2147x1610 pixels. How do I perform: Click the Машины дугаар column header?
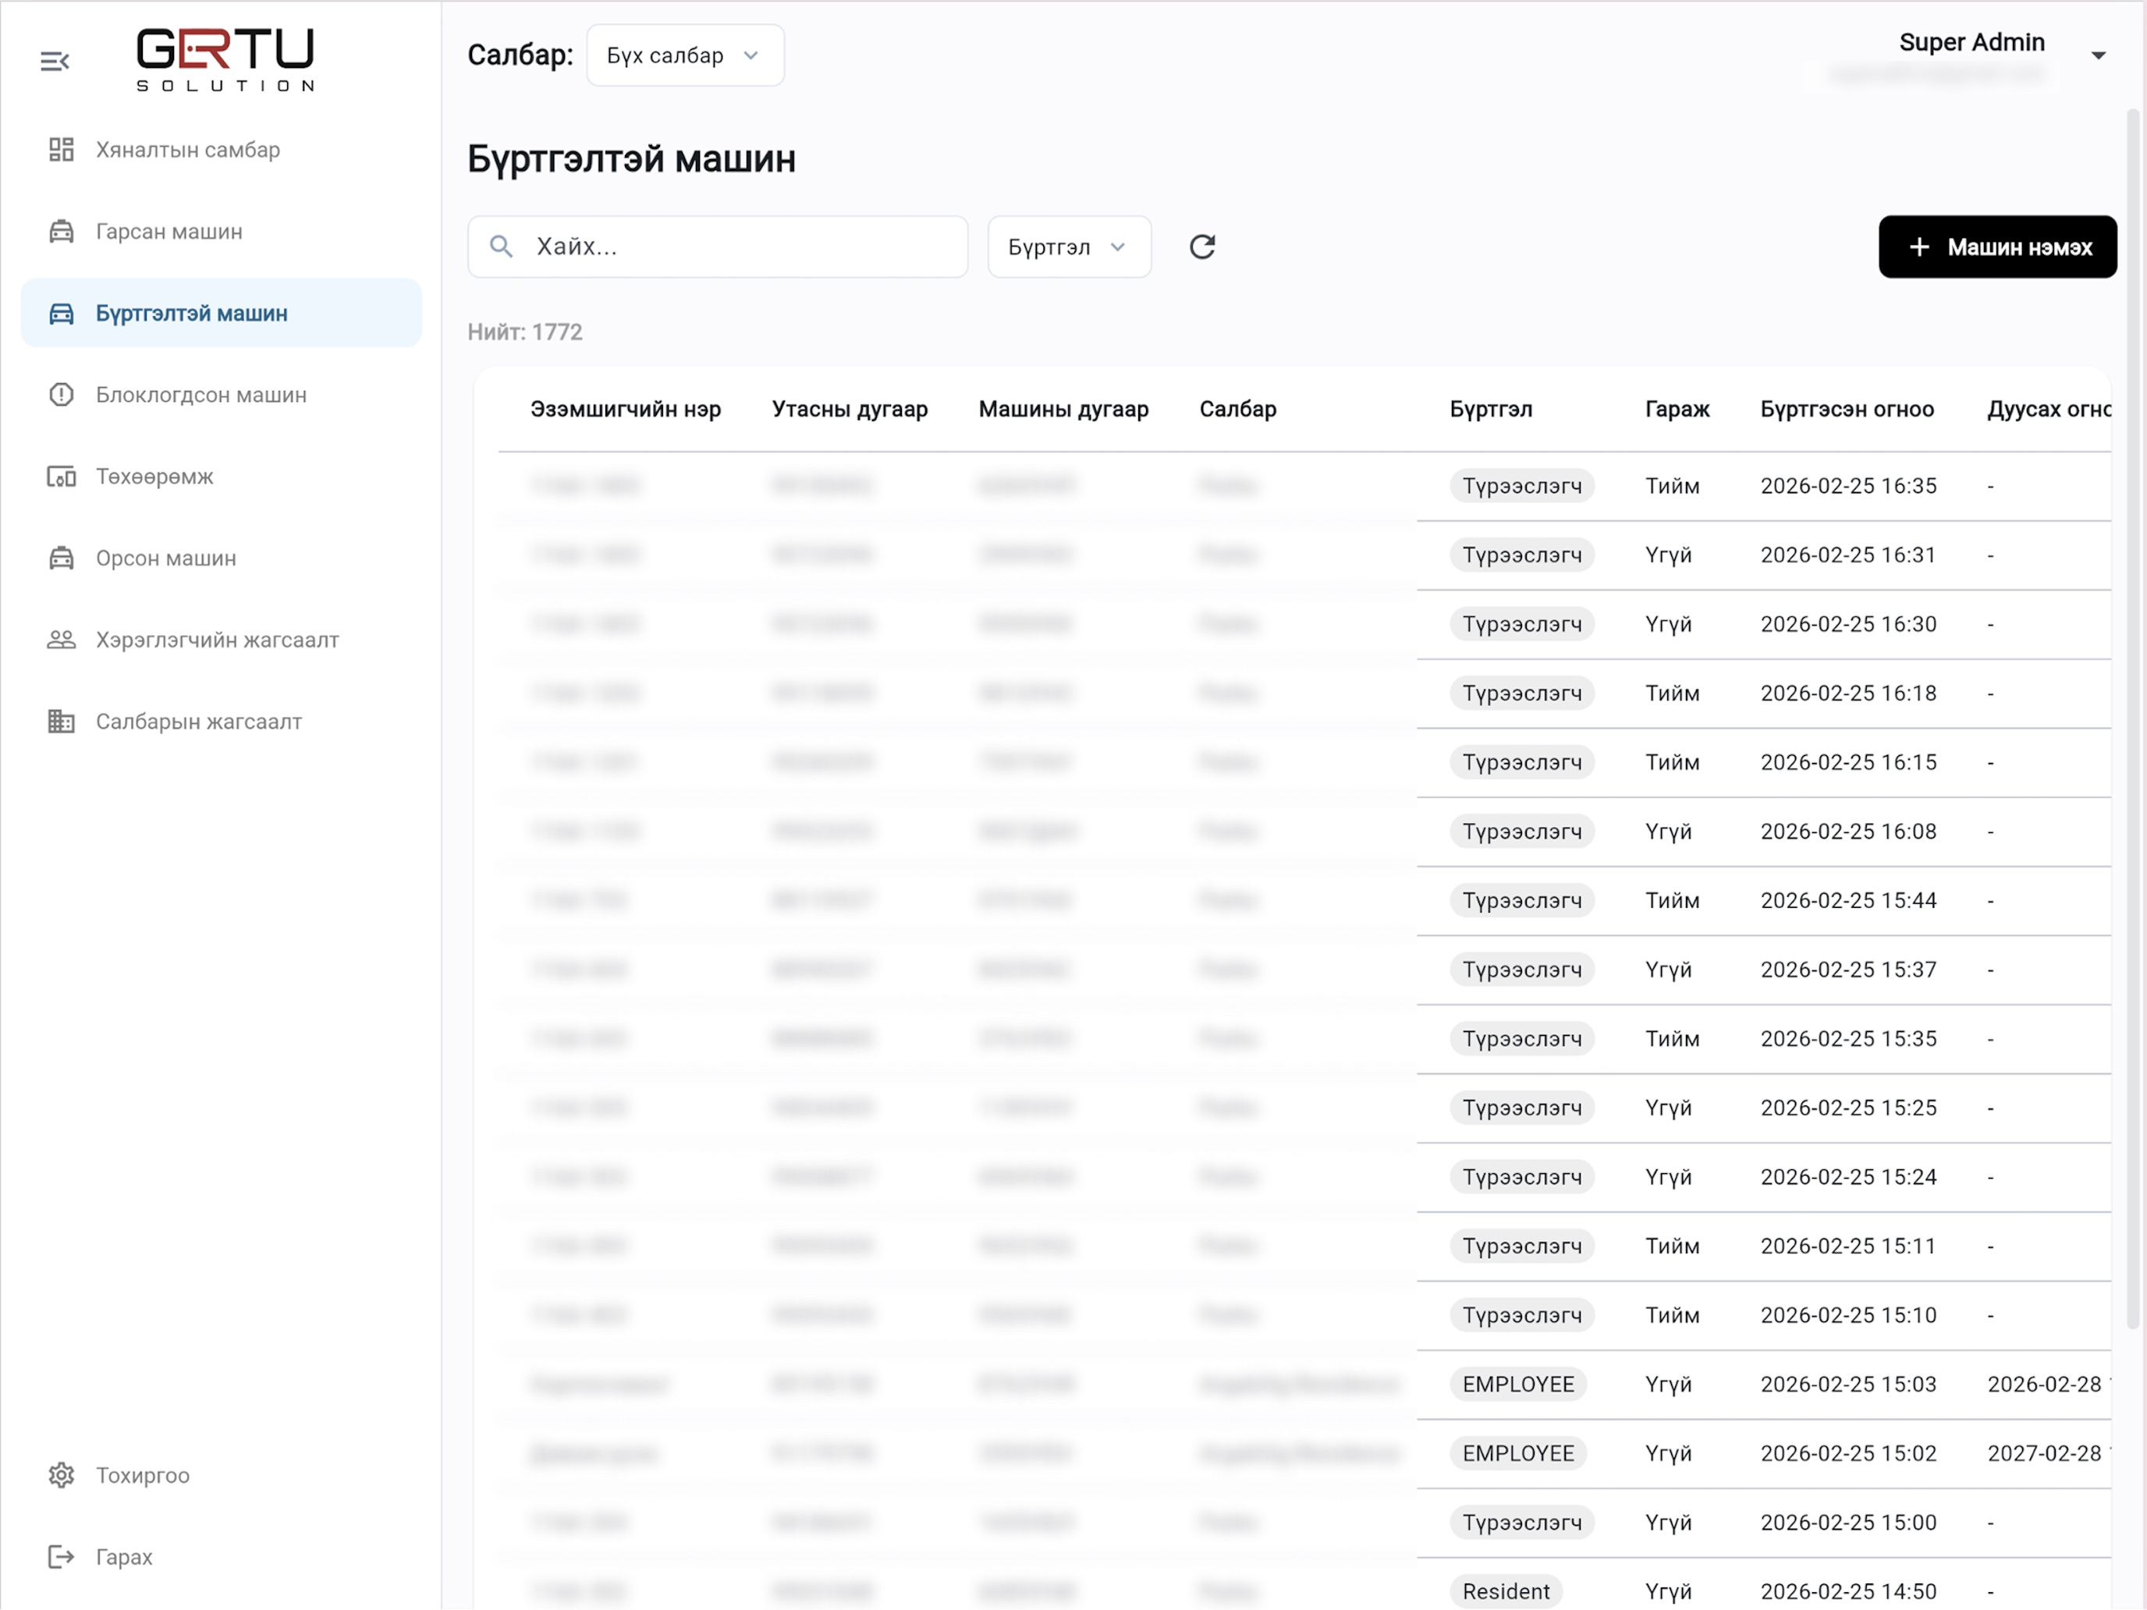coord(1064,409)
